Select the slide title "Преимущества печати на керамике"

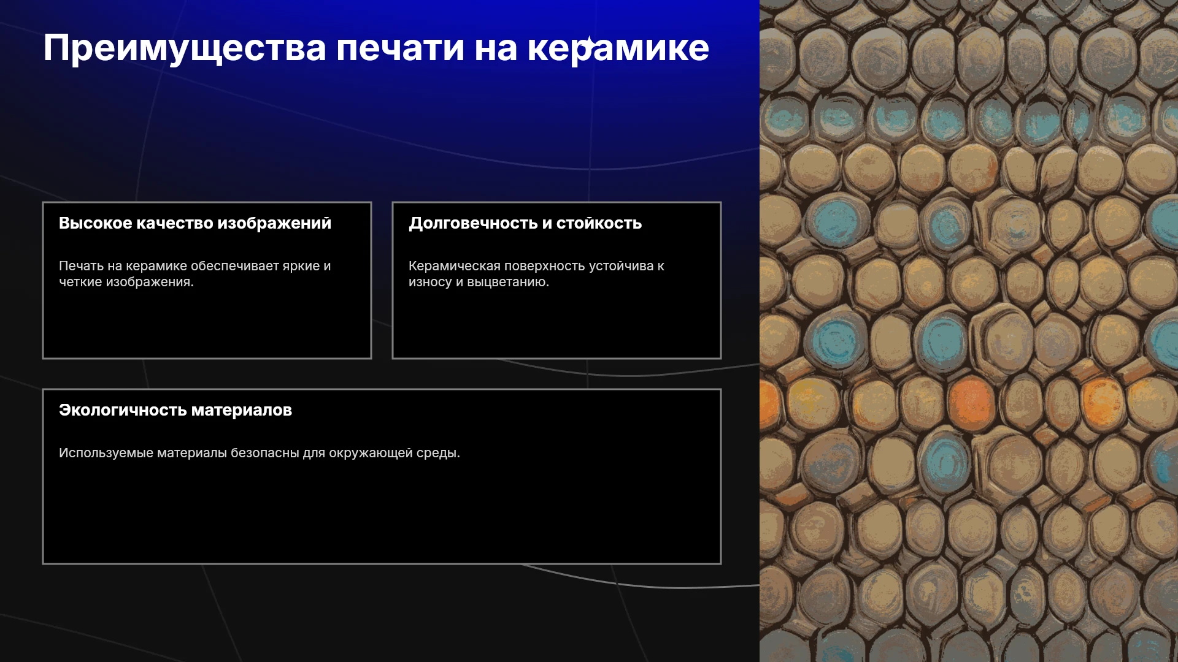(x=376, y=48)
